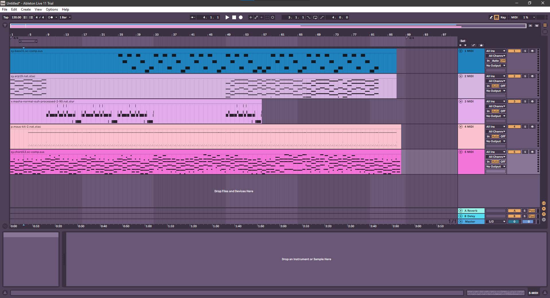The image size is (550, 298).
Task: Open track 1 All Ins input dropdown
Action: [495, 51]
